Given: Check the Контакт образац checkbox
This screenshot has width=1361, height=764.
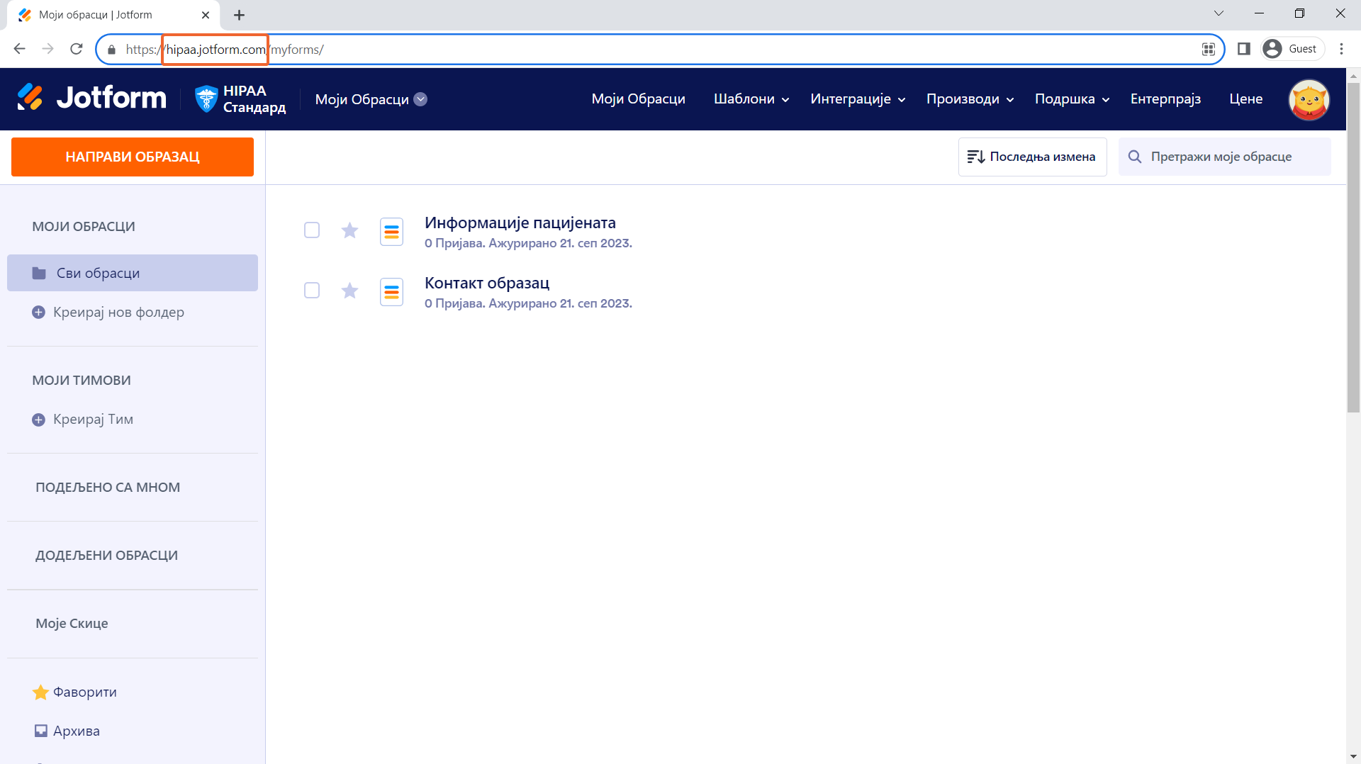Looking at the screenshot, I should click(x=312, y=291).
